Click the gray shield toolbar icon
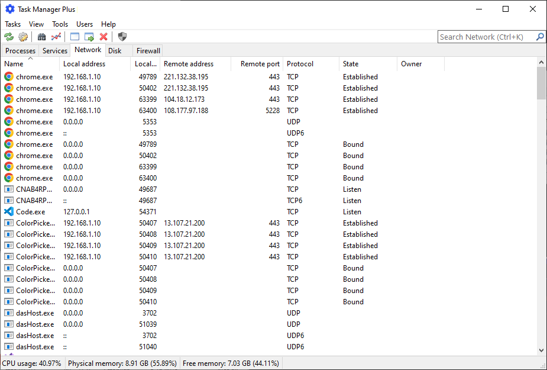Viewport: 547px width, 370px height. click(122, 37)
